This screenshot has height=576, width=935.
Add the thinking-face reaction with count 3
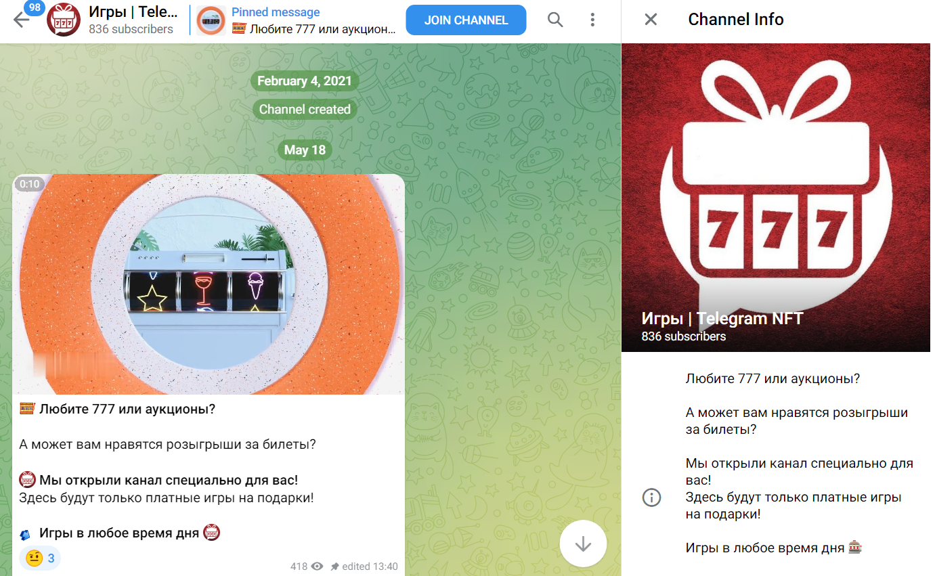(40, 558)
